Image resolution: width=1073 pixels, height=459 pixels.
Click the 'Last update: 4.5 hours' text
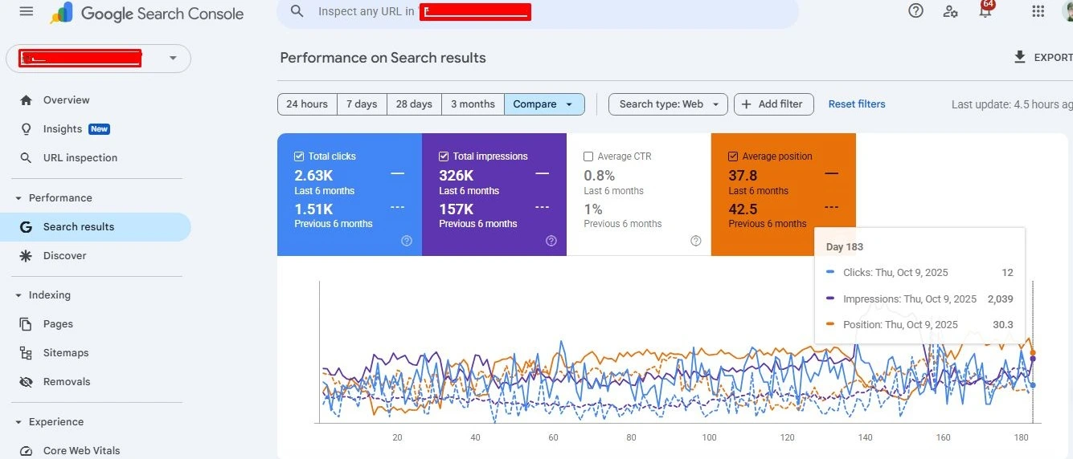1012,104
